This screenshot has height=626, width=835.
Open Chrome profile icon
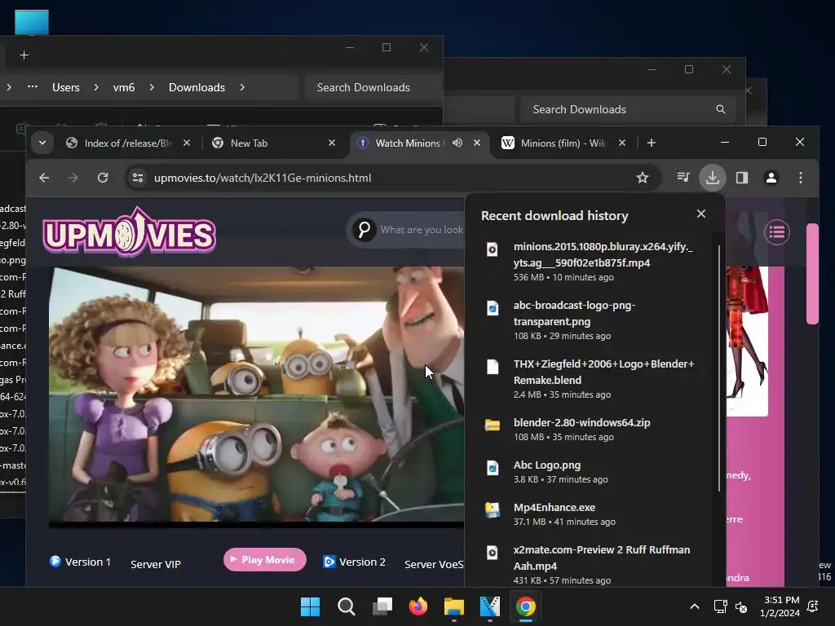[771, 177]
